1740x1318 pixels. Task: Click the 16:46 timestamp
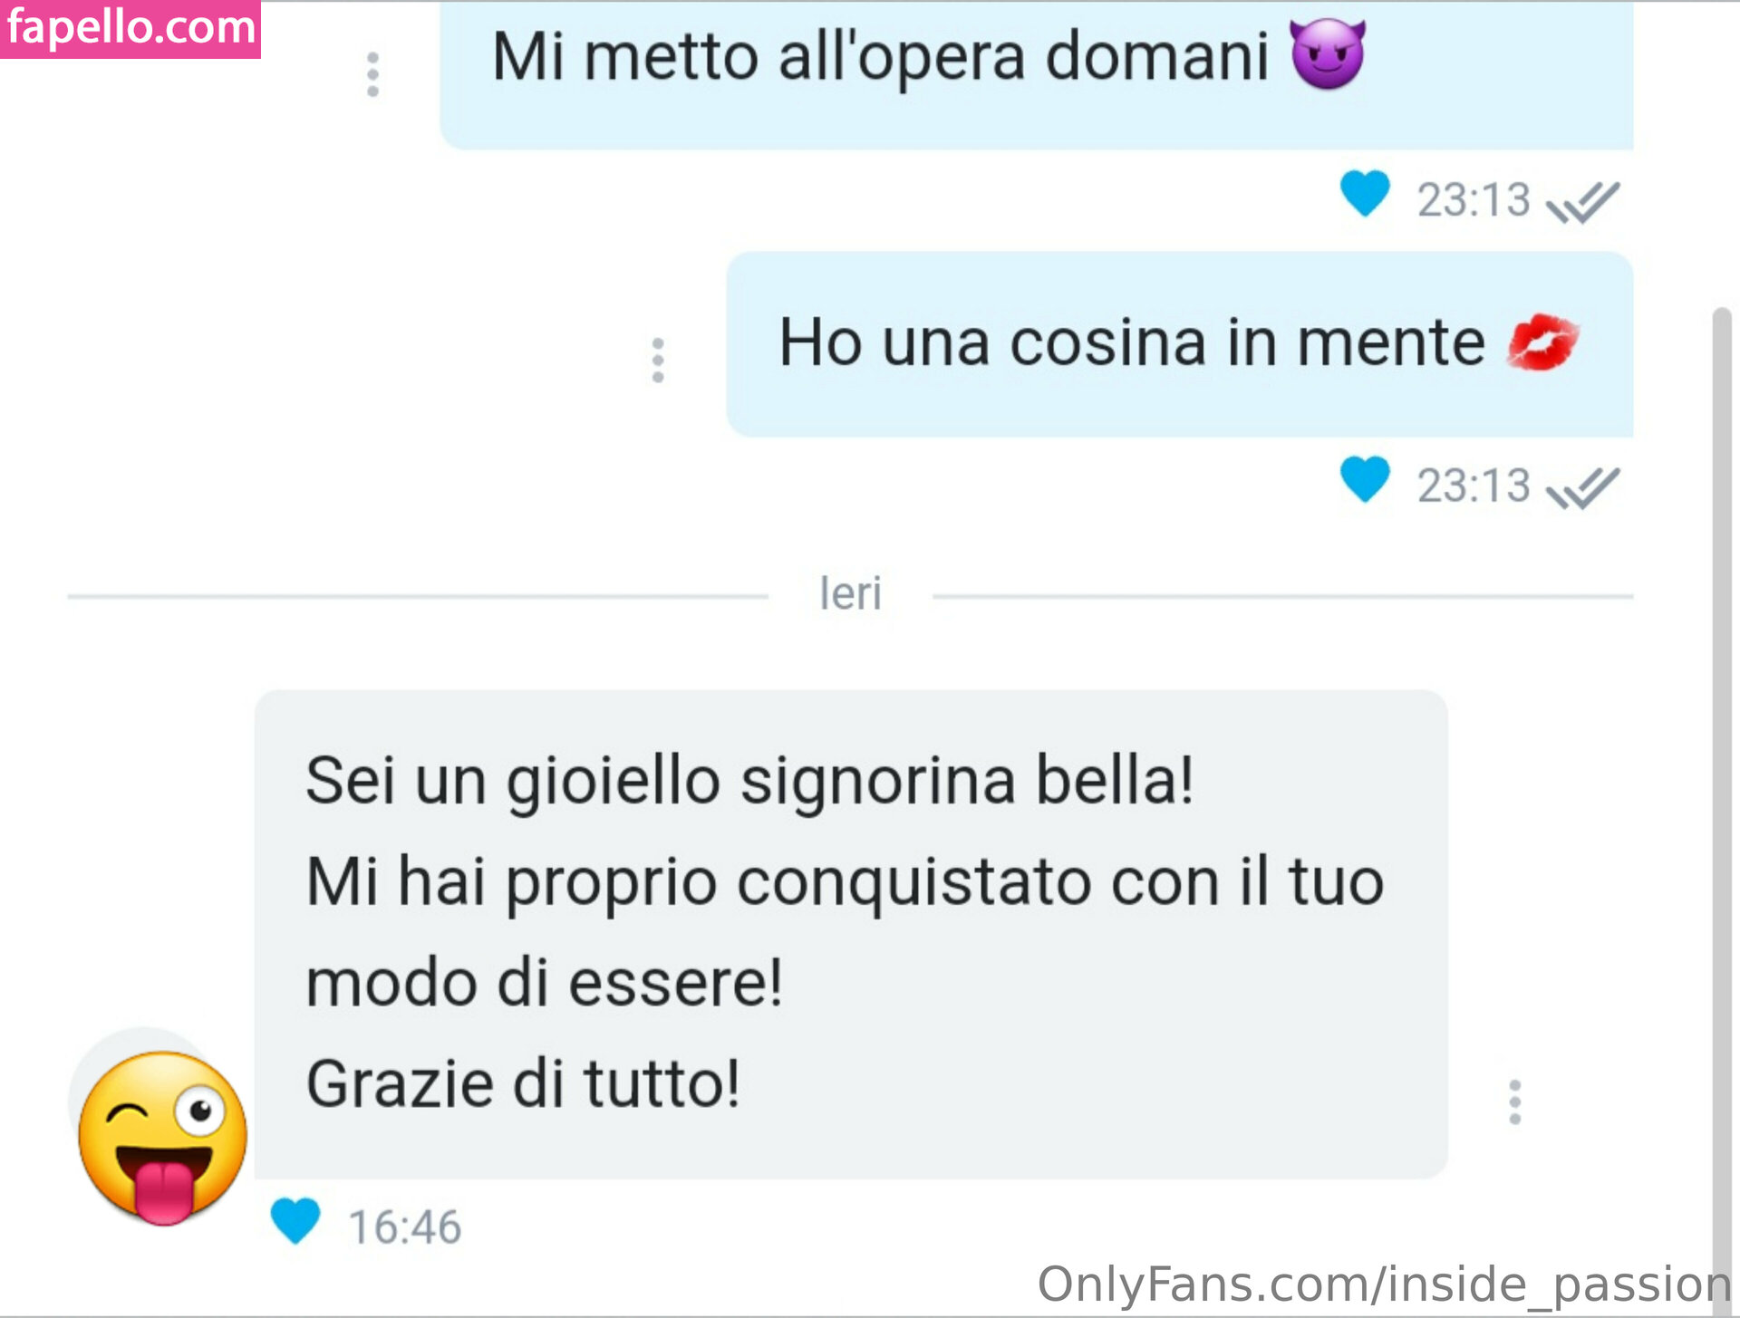405,1227
